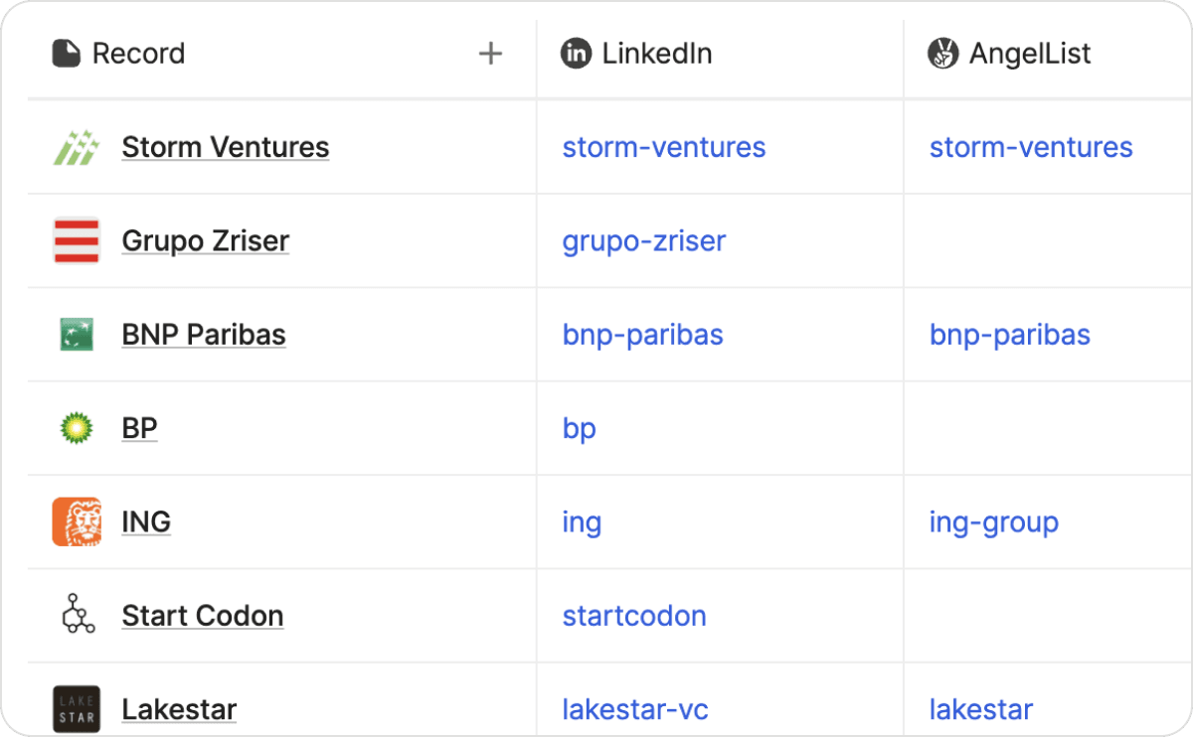Select the Record column header

138,54
